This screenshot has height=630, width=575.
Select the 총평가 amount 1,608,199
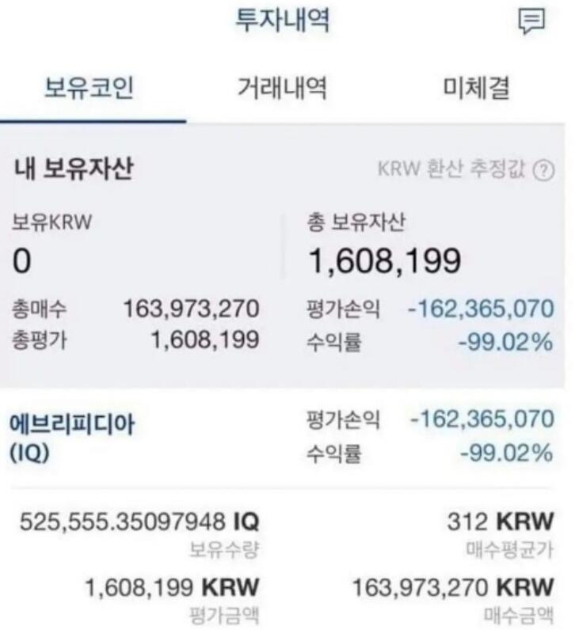tap(205, 340)
